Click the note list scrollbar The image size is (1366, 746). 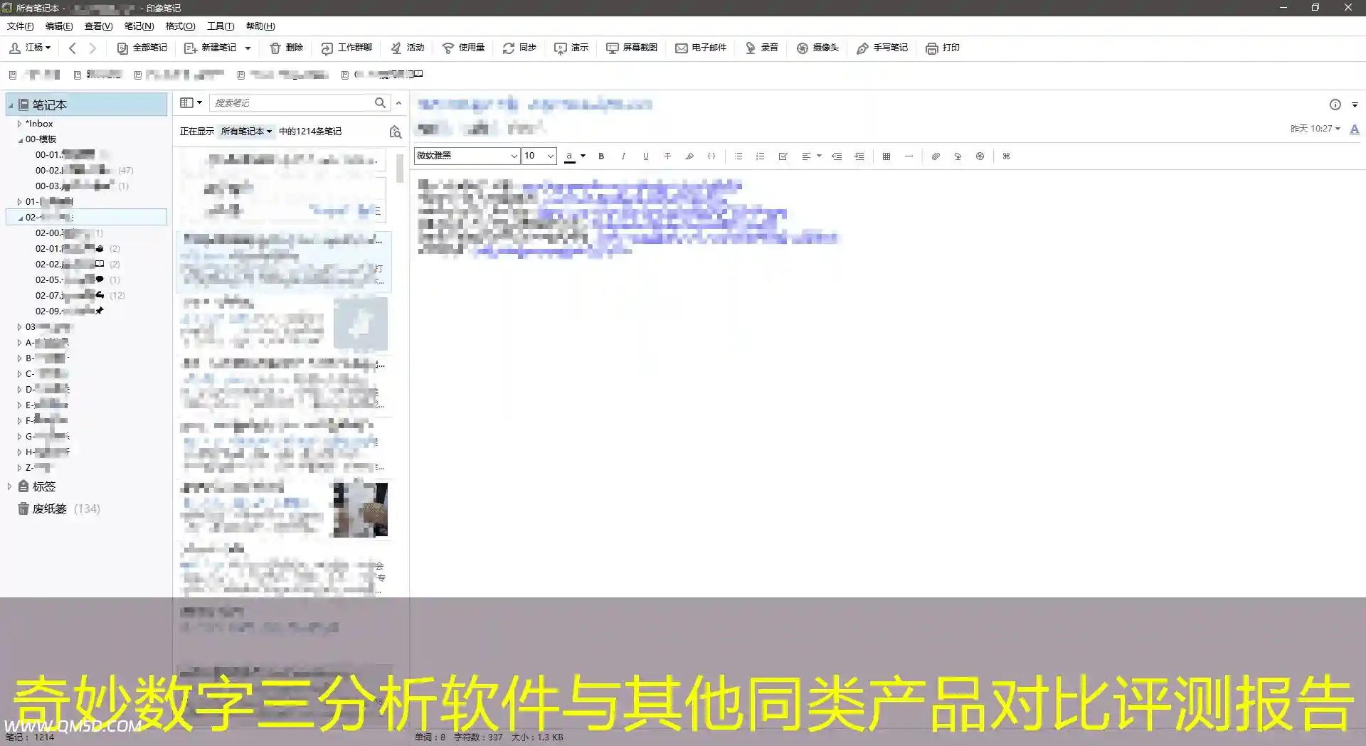tap(400, 168)
